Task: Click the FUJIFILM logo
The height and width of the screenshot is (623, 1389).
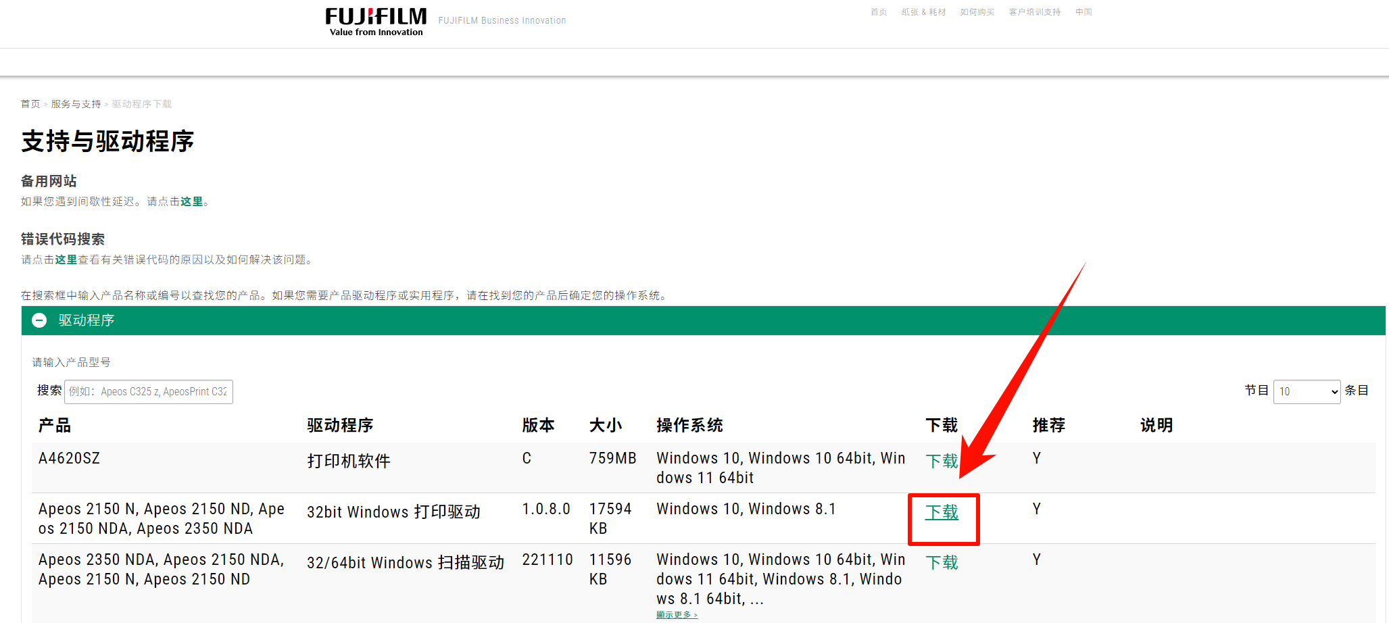Action: tap(376, 21)
